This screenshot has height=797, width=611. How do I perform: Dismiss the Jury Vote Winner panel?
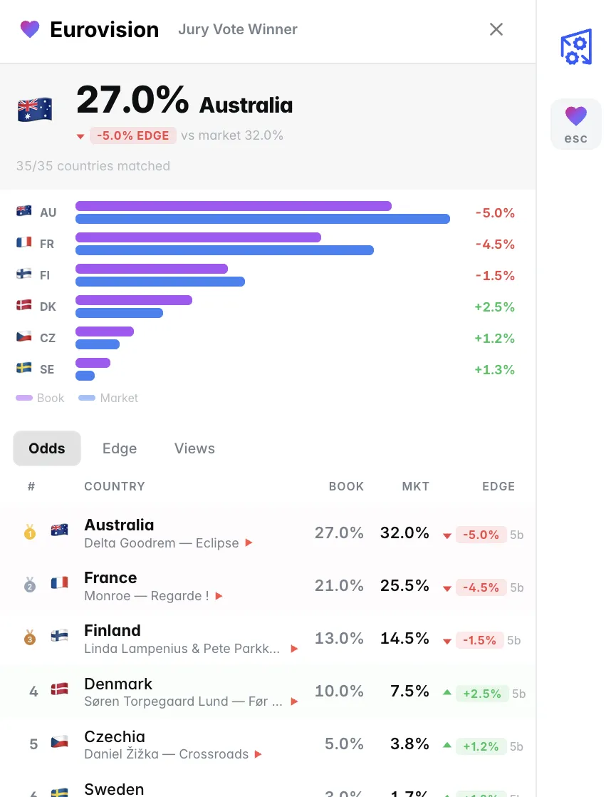(496, 29)
